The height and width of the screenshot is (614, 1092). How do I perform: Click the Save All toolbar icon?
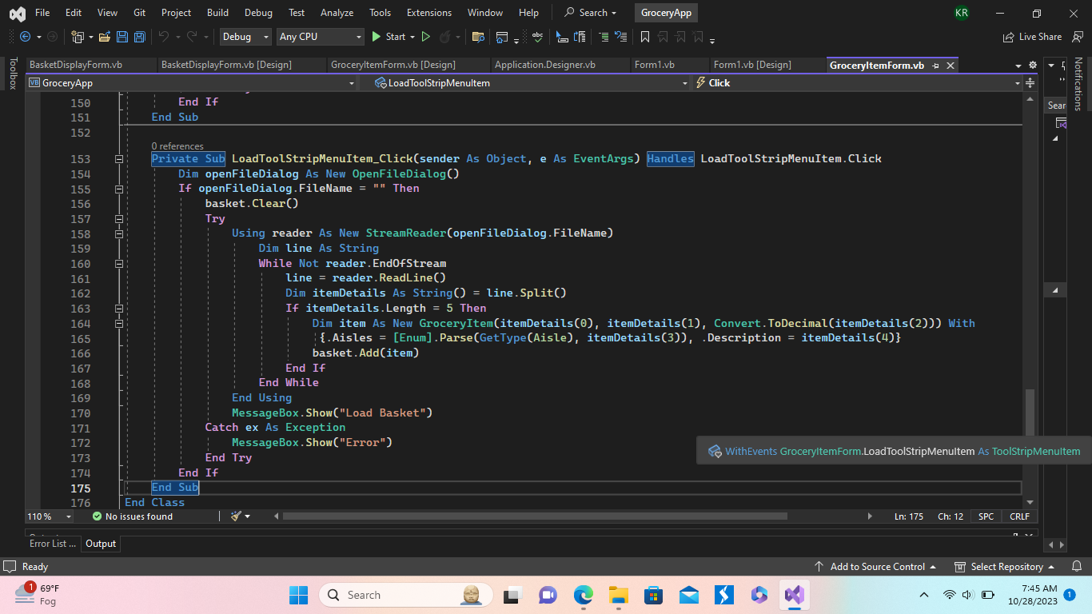tap(139, 37)
